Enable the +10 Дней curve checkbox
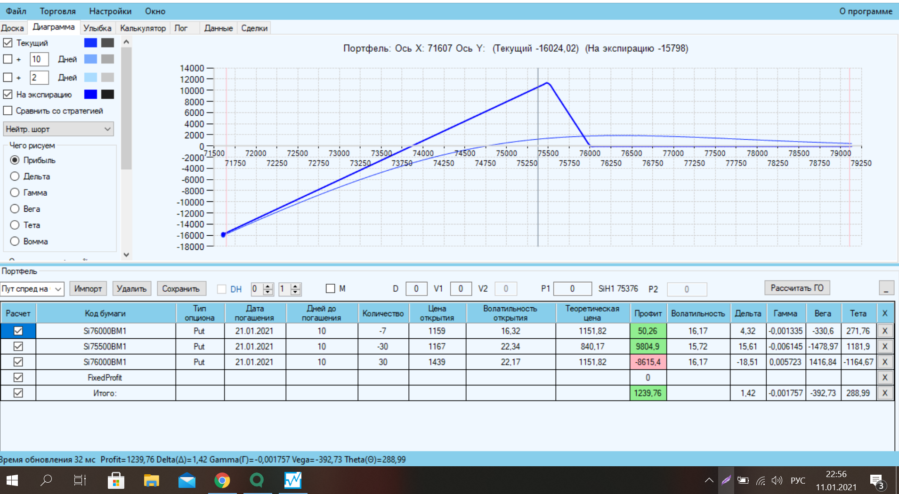The image size is (899, 494). 8,59
